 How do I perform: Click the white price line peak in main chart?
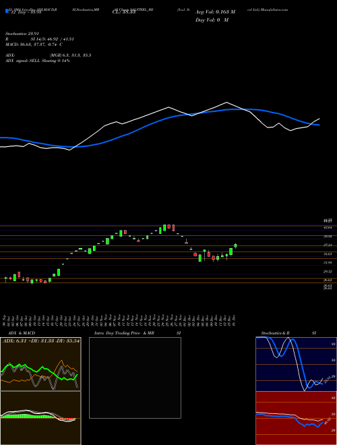point(226,102)
